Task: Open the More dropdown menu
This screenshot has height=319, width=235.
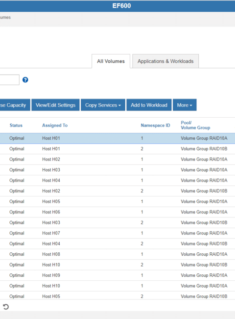Action: point(185,105)
